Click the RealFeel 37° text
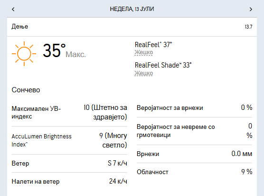Image resolution: width=264 pixels, height=196 pixels. pos(153,45)
